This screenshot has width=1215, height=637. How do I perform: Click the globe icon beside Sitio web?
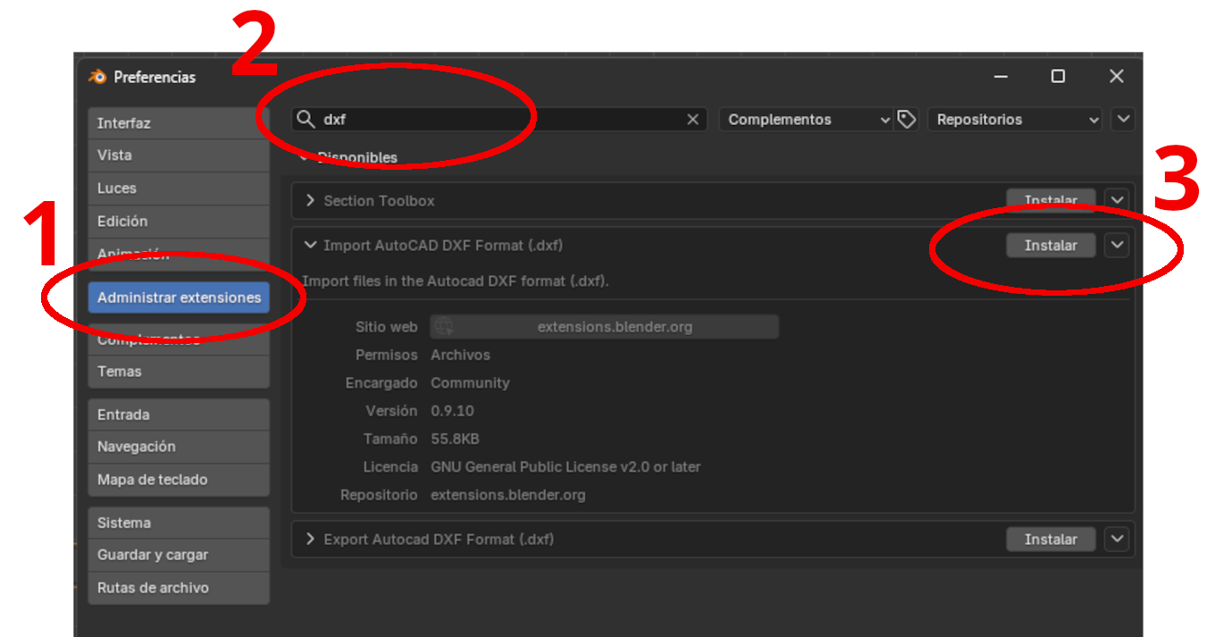coord(444,327)
